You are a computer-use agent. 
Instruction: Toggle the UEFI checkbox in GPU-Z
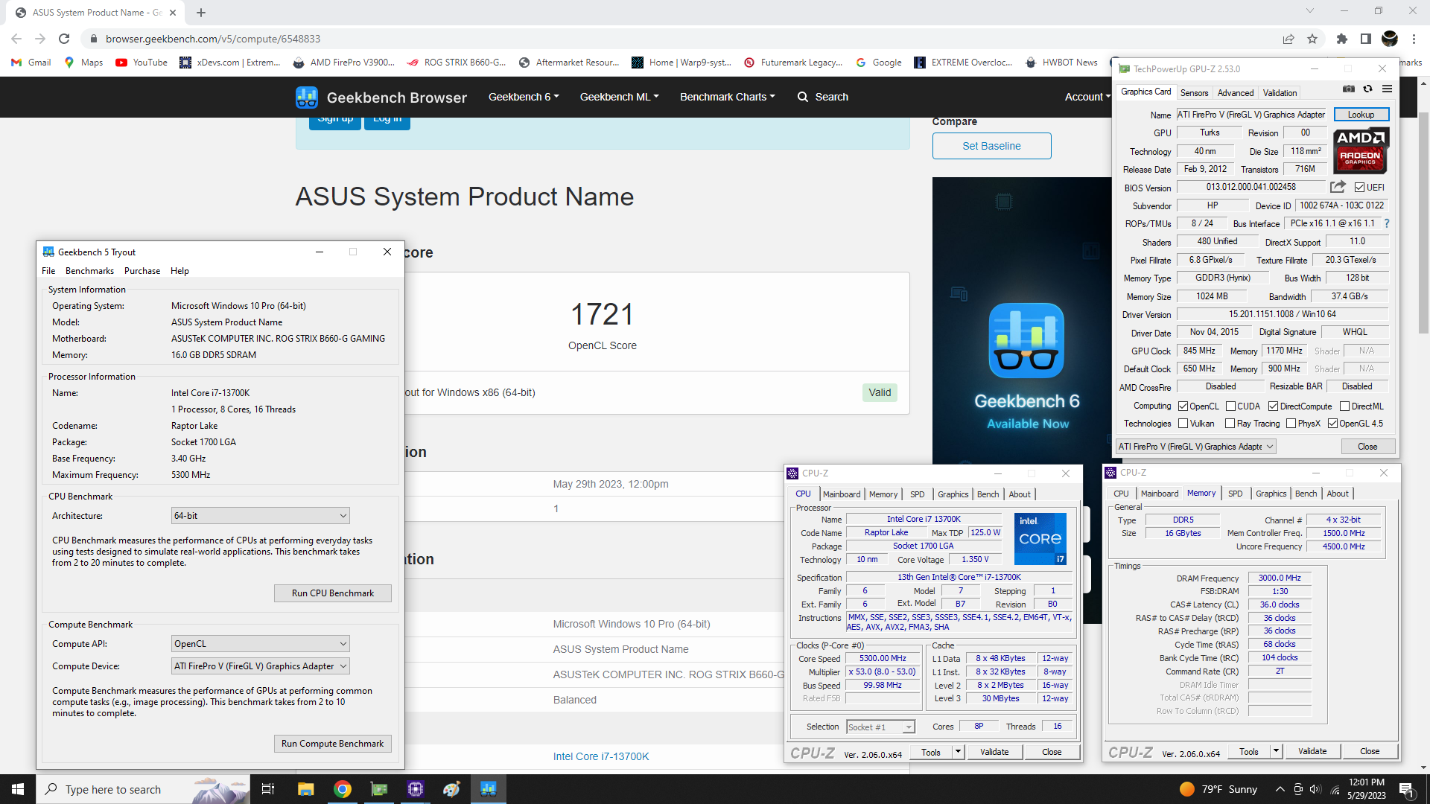(1359, 188)
